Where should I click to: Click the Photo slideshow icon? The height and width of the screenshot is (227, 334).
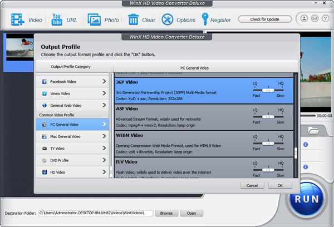point(94,19)
